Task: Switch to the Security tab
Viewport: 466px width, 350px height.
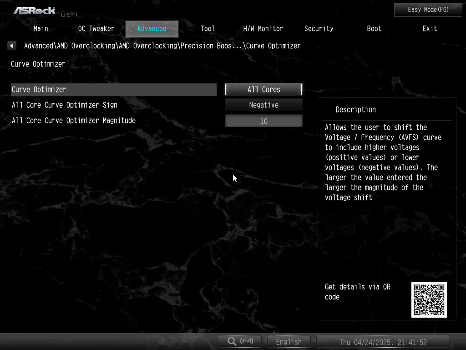Action: coord(319,28)
